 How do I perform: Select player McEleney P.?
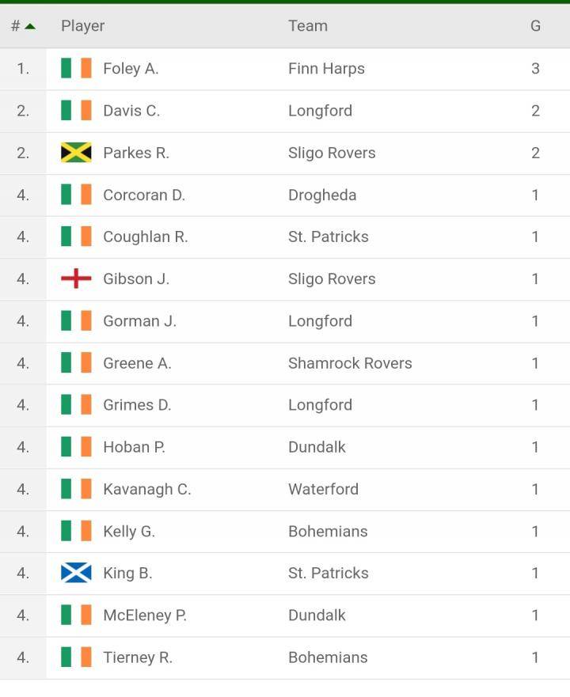(x=145, y=616)
